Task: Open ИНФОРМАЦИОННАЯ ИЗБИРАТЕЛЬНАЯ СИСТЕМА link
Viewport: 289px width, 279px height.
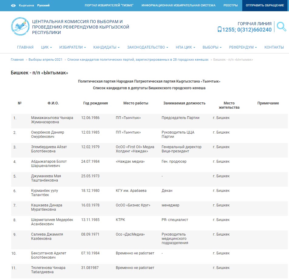Action: coord(178,5)
